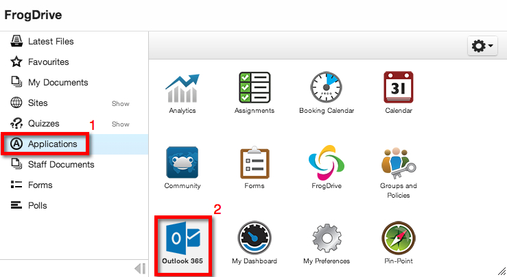The image size is (507, 277).
Task: Launch the Pin-Point app
Action: pyautogui.click(x=399, y=243)
